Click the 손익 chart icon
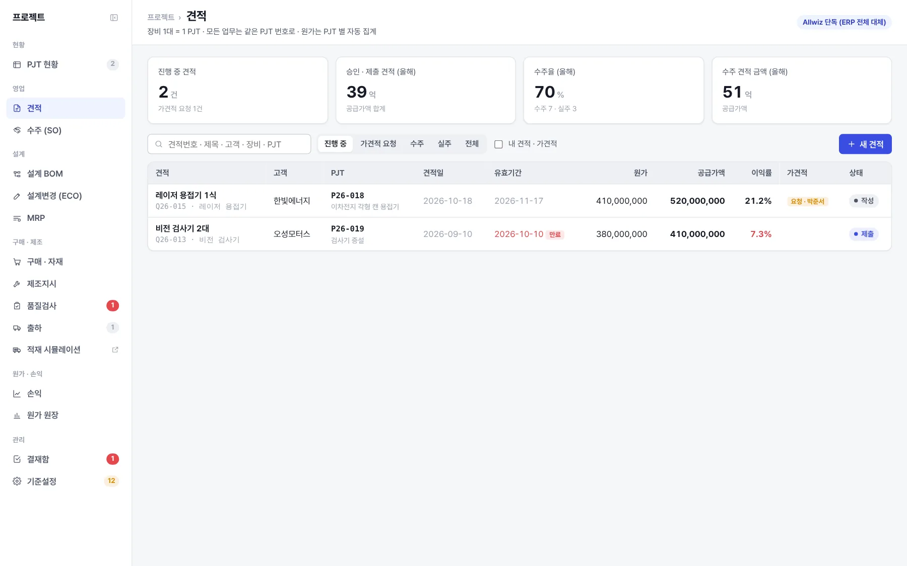 click(x=17, y=393)
